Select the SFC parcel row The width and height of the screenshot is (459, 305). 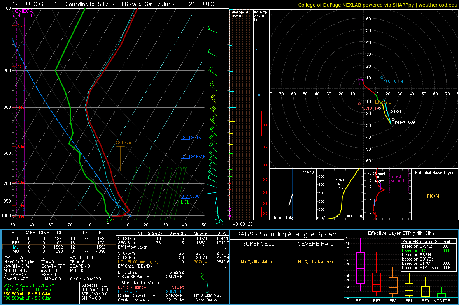pyautogui.click(x=58, y=238)
